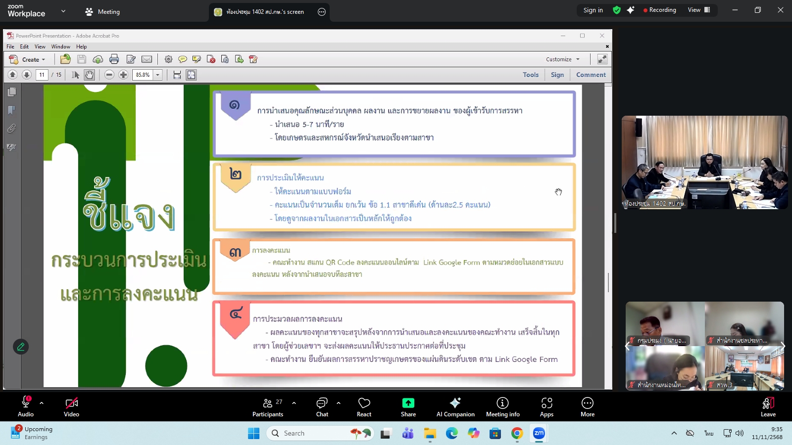Expand the Zoom Workplace dropdown chevron
The image size is (792, 445).
[63, 11]
